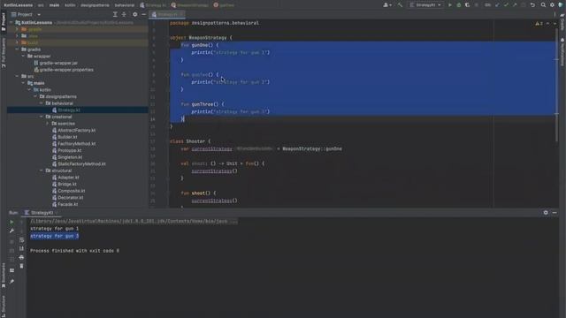Expand the exercise folder
Viewport: 566px width, 318px height.
pyautogui.click(x=47, y=124)
